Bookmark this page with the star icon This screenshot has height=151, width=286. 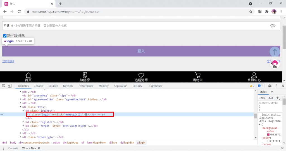pos(251,12)
